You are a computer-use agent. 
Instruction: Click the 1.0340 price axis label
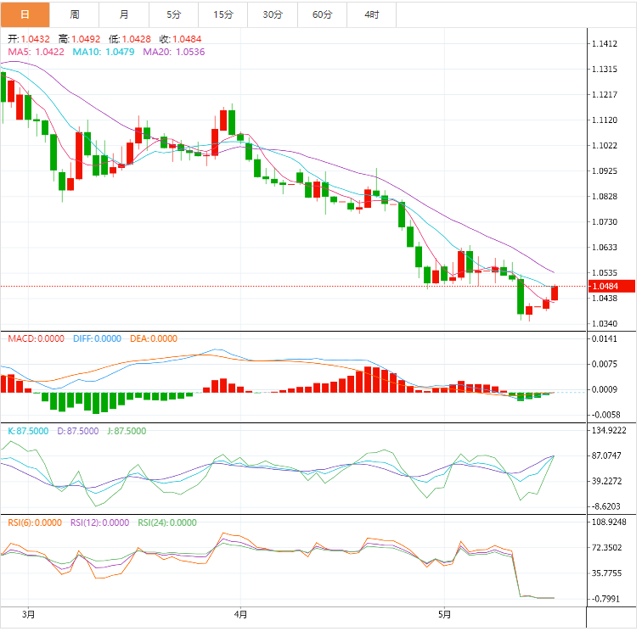pos(605,324)
